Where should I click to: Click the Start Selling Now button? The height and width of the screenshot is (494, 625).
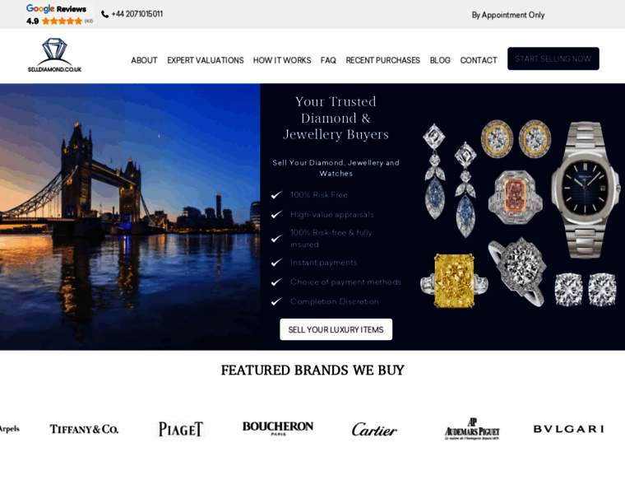click(x=553, y=58)
